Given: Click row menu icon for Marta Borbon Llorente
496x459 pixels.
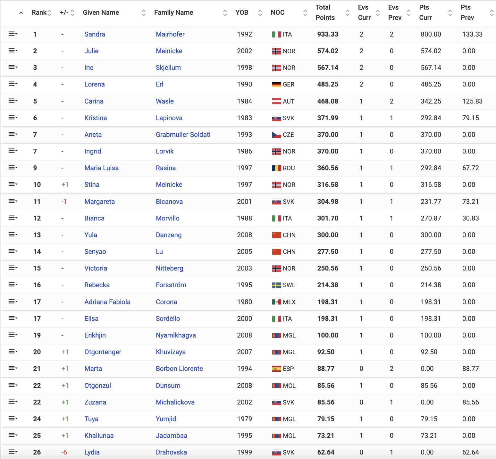Looking at the screenshot, I should [x=13, y=368].
